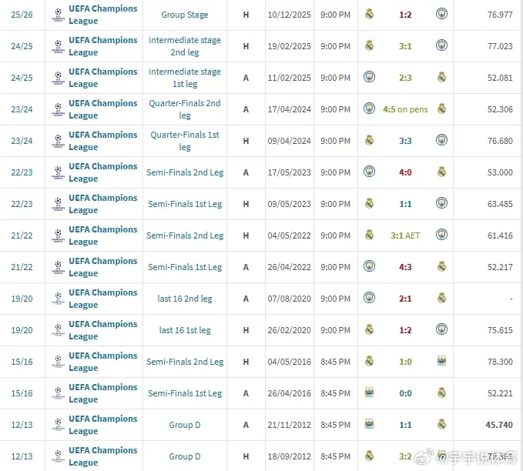This screenshot has height=471, width=523.
Task: Open the 25/26 season link
Action: 22,15
